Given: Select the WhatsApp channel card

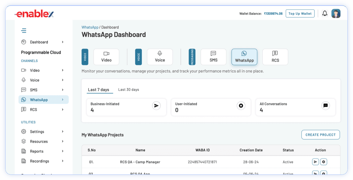Looking at the screenshot, I should [244, 57].
